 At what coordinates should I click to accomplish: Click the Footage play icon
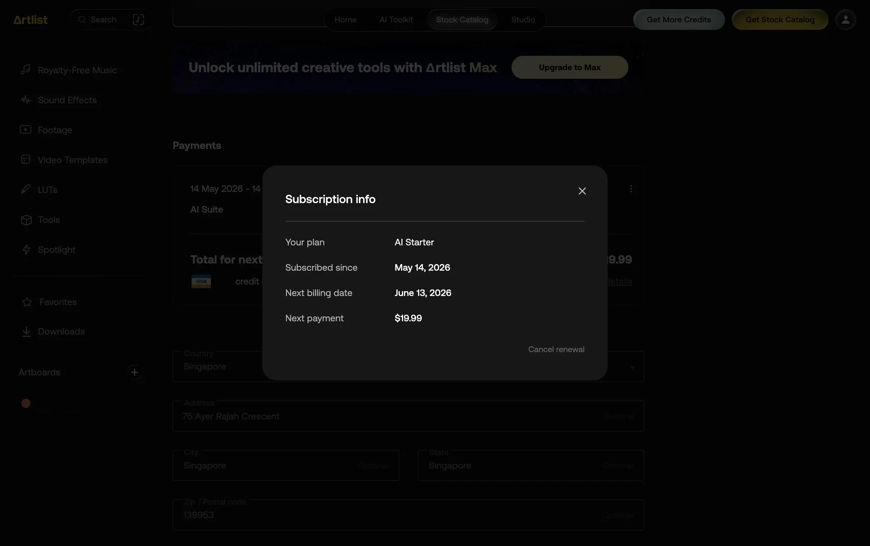(25, 130)
